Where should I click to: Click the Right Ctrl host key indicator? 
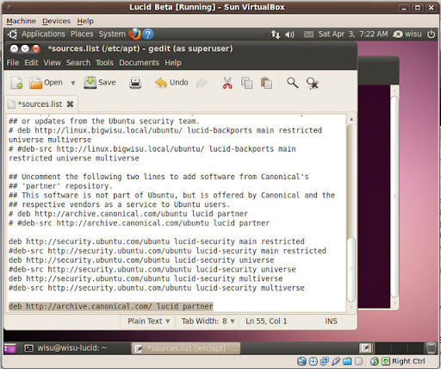pyautogui.click(x=408, y=361)
